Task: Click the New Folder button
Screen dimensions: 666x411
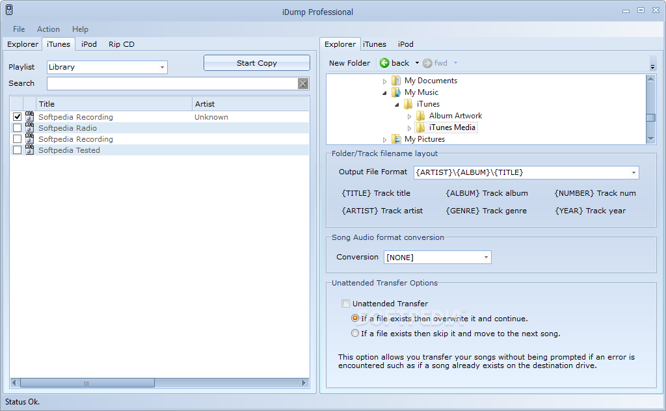Action: click(x=349, y=63)
